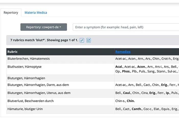Click the open-in-new-window icon beside results summary
The height and width of the screenshot is (120, 179).
88,40
